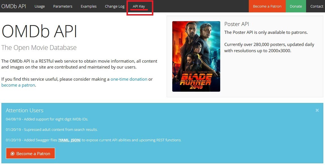Select Examples in the top navigation
The image size is (325, 165).
[x=88, y=6]
